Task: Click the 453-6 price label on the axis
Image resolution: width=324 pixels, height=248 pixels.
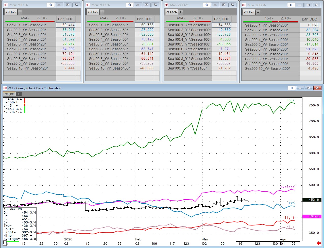Action: coord(312,200)
